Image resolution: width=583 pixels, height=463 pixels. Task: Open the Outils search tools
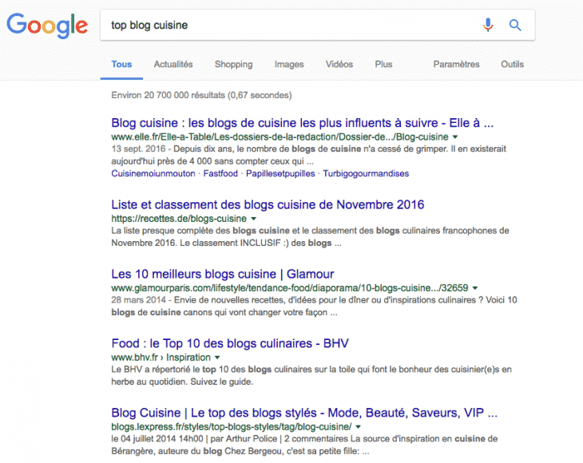click(512, 65)
